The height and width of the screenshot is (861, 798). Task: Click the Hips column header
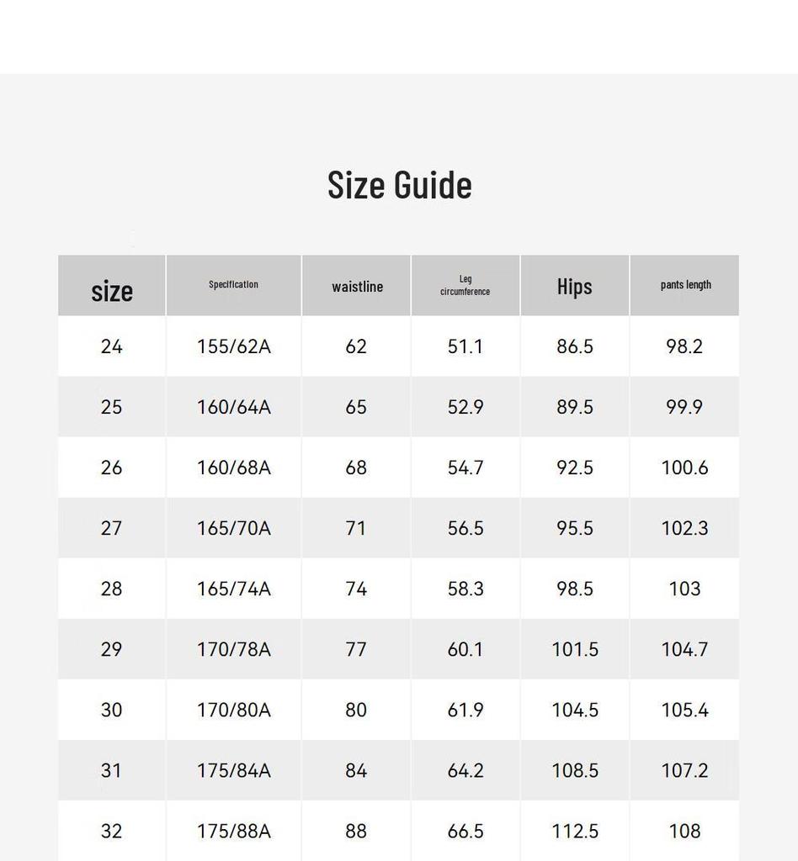pyautogui.click(x=575, y=286)
